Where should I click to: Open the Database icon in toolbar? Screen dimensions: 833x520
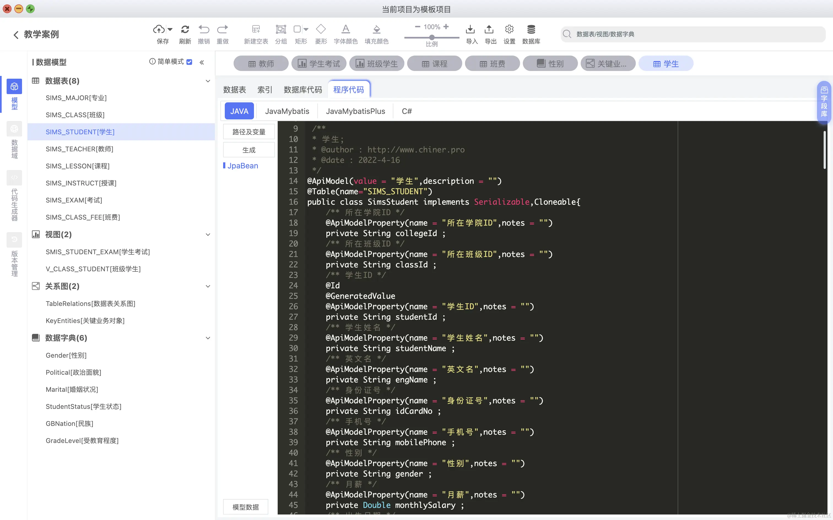coord(531,29)
